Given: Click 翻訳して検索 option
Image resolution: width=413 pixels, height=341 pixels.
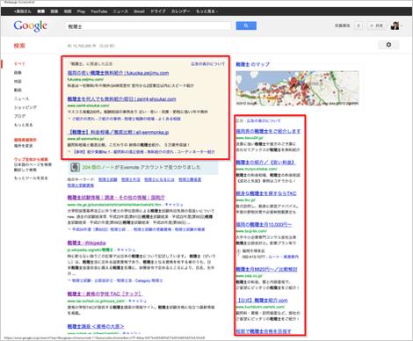Looking at the screenshot, I should click(x=25, y=170).
